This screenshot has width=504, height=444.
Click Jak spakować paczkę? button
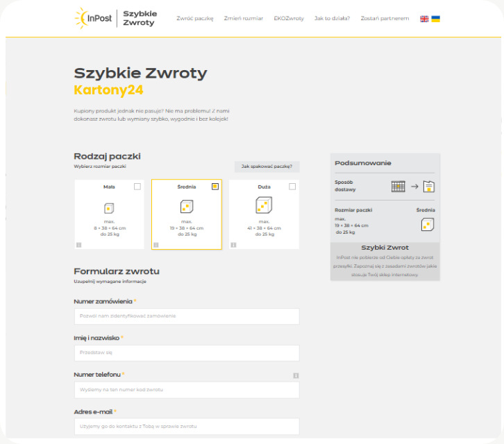pyautogui.click(x=267, y=166)
